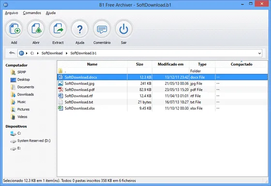Open Videos in the sidebar
This screenshot has height=186, width=271.
19,117
